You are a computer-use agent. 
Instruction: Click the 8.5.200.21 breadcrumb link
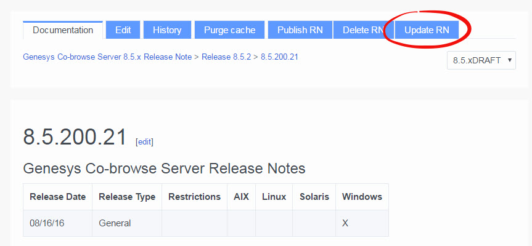pyautogui.click(x=280, y=57)
